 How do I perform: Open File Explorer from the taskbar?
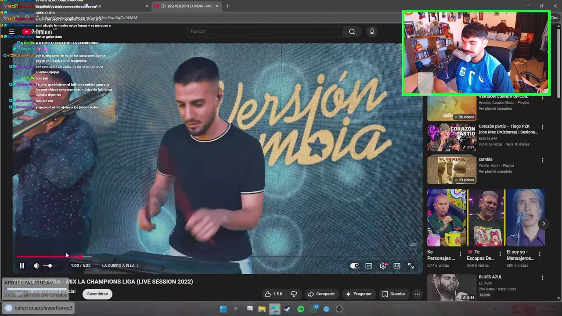pos(262,309)
